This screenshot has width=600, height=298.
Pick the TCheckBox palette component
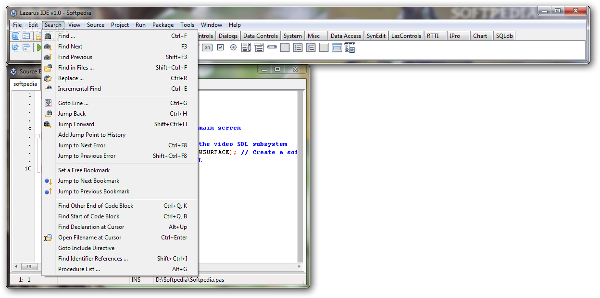click(220, 48)
